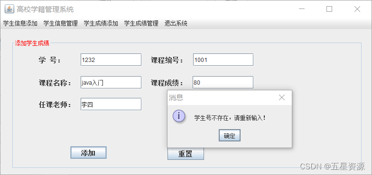
Task: Click the 重置 button
Action: coord(186,154)
